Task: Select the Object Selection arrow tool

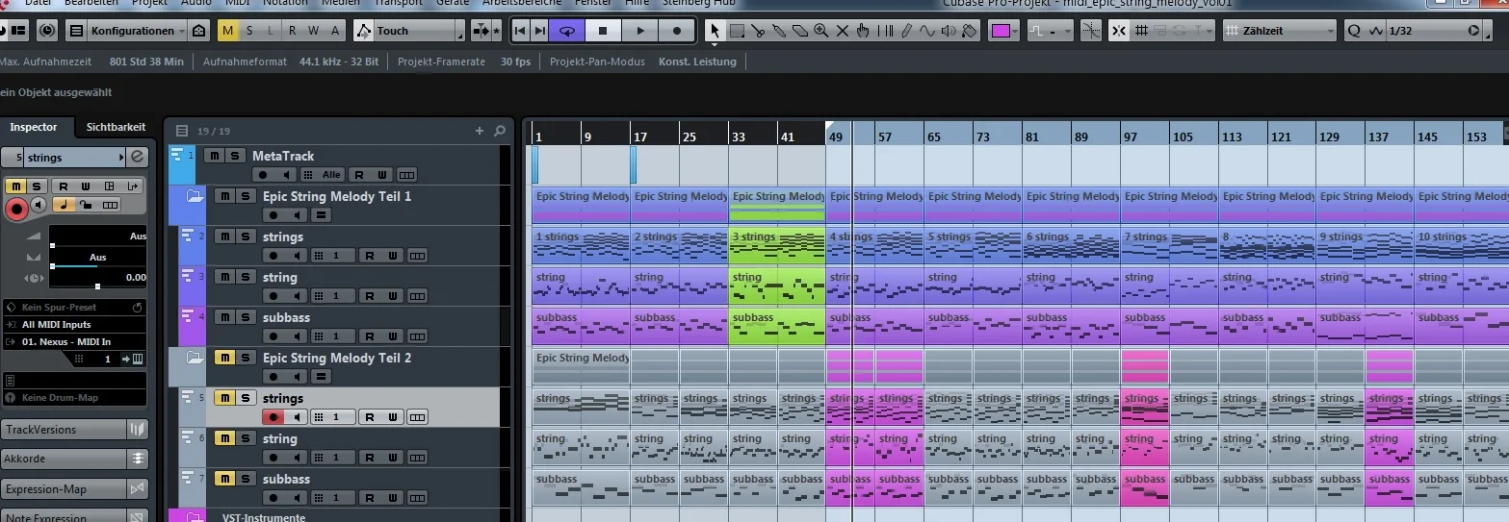Action: click(x=715, y=31)
